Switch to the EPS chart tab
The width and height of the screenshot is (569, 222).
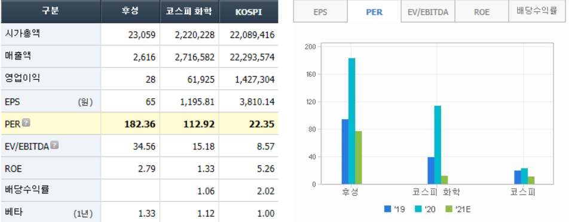320,12
